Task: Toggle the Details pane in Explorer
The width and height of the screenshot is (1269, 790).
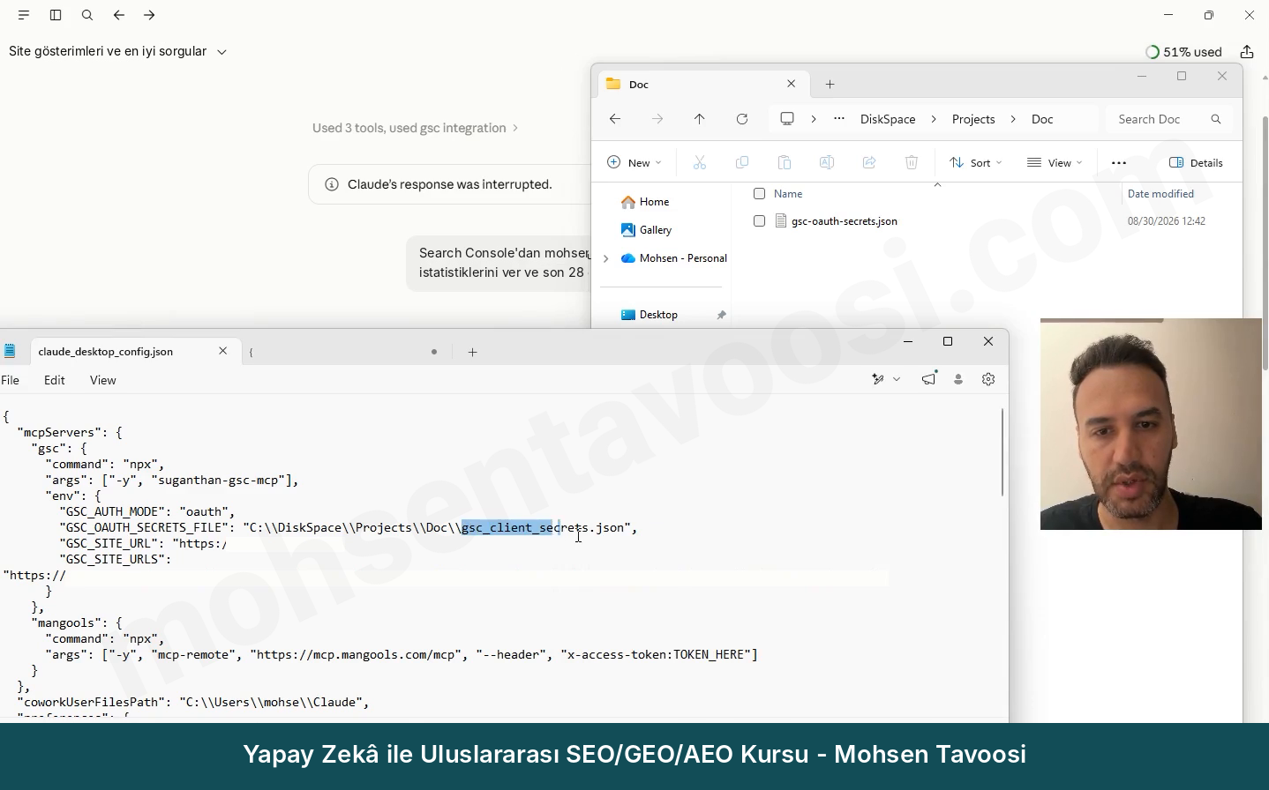Action: point(1196,162)
